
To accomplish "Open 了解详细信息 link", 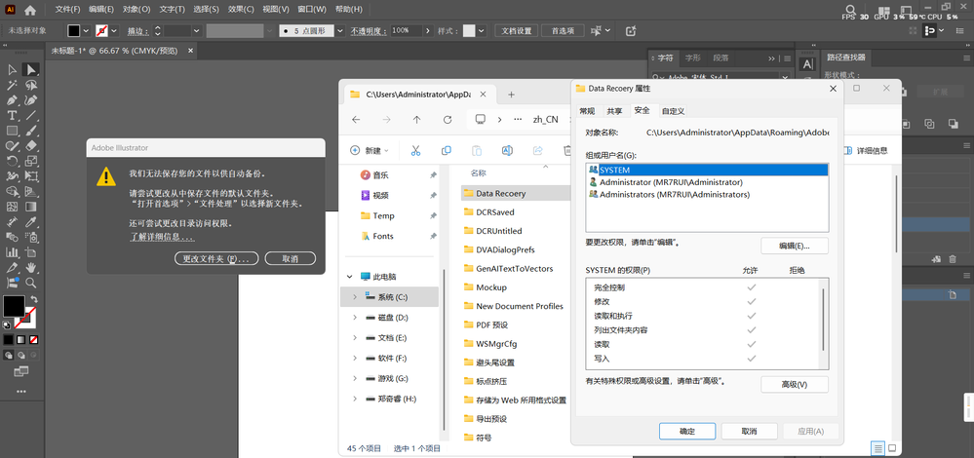I will click(x=162, y=237).
